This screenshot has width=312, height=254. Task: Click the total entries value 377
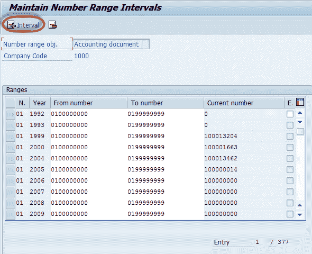click(283, 242)
